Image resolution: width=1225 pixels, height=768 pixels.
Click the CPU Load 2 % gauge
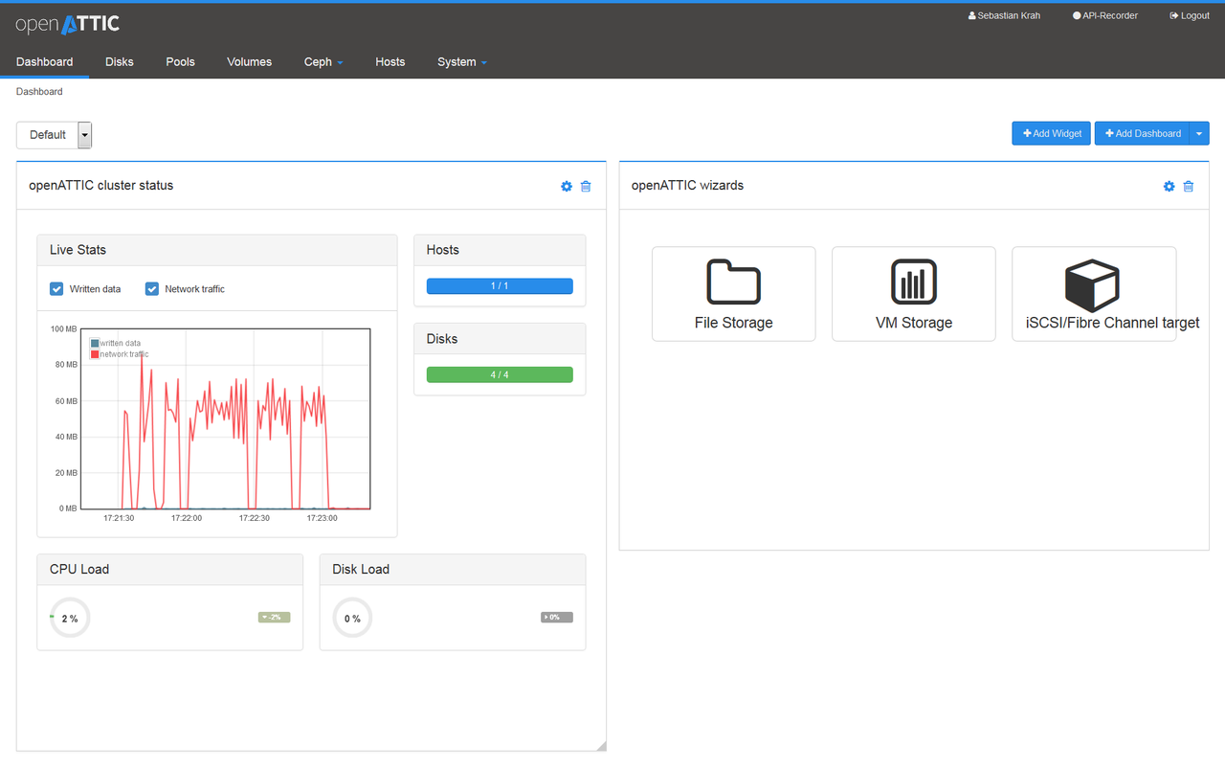point(70,618)
